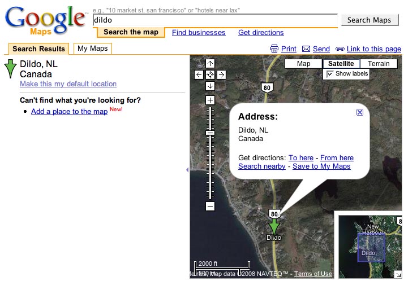Click the zoom slider handle
Screen dimensions: 404x281
[210, 133]
